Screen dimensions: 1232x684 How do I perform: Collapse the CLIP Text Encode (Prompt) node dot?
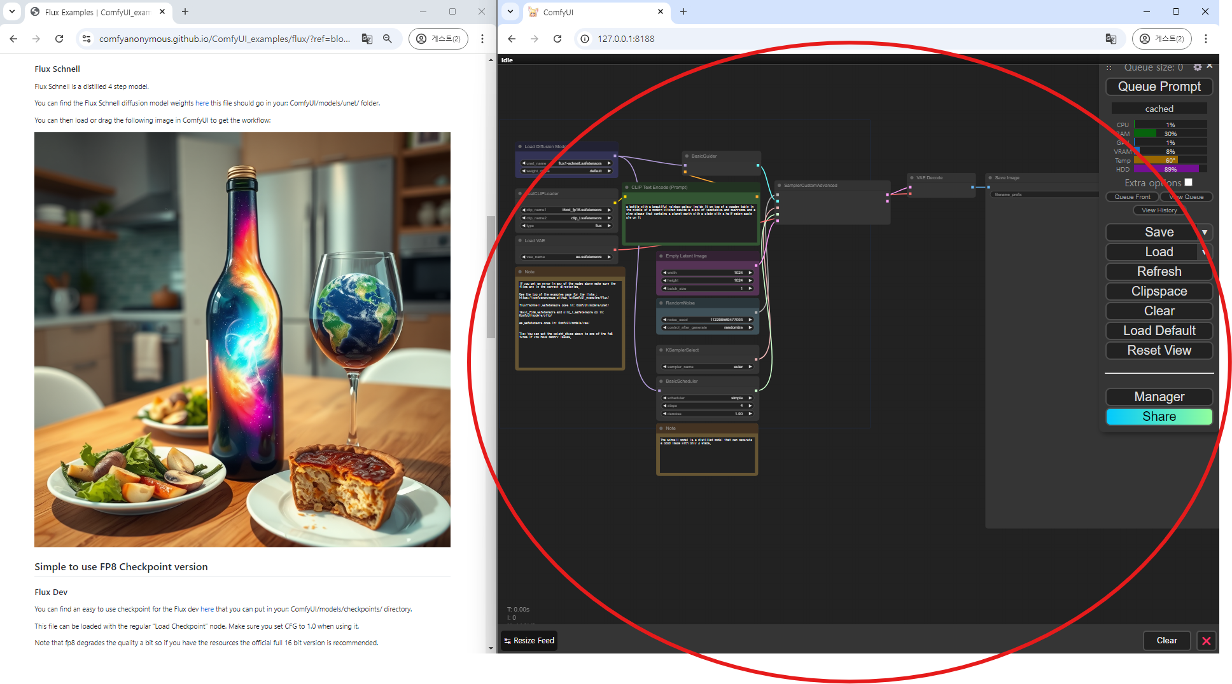[x=627, y=188]
